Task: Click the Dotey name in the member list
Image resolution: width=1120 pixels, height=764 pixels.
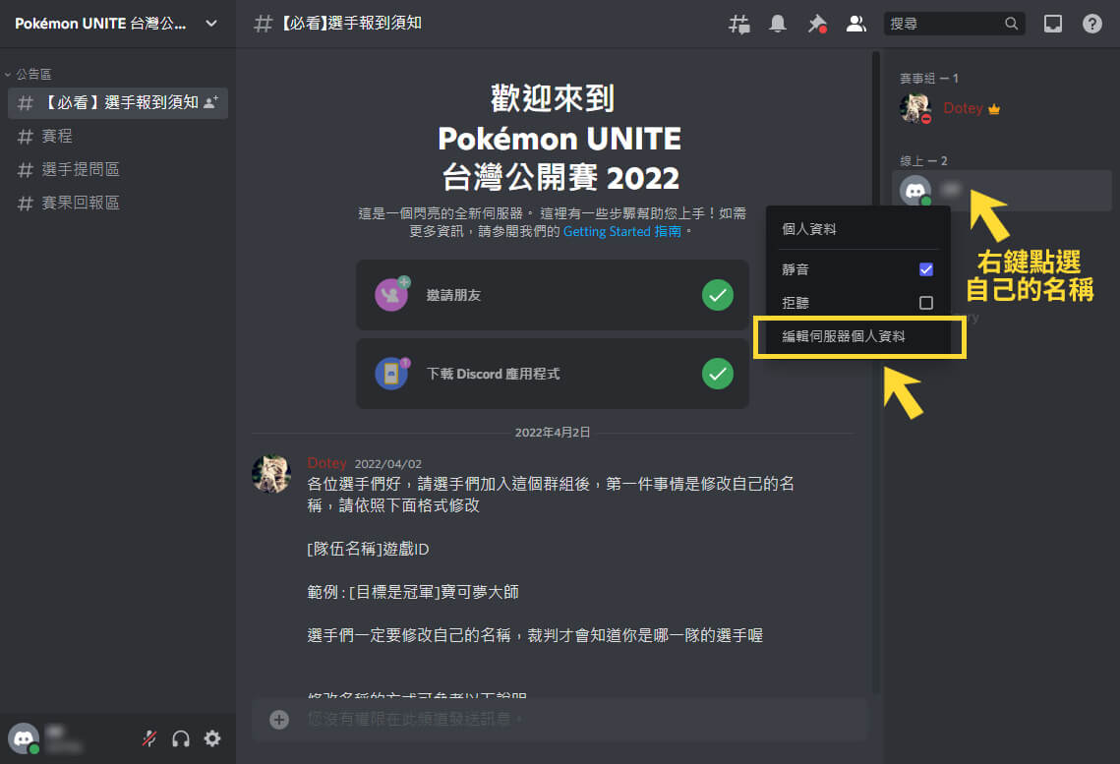Action: (x=963, y=108)
